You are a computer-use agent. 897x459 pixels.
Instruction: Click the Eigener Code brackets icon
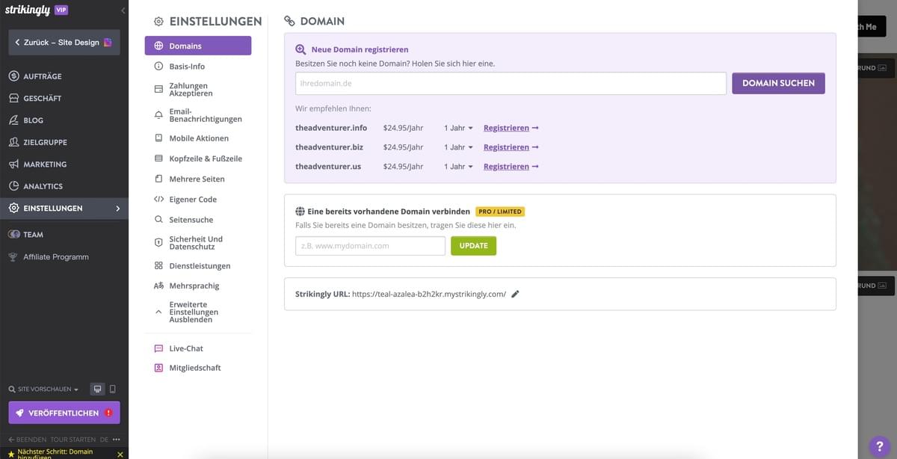158,200
